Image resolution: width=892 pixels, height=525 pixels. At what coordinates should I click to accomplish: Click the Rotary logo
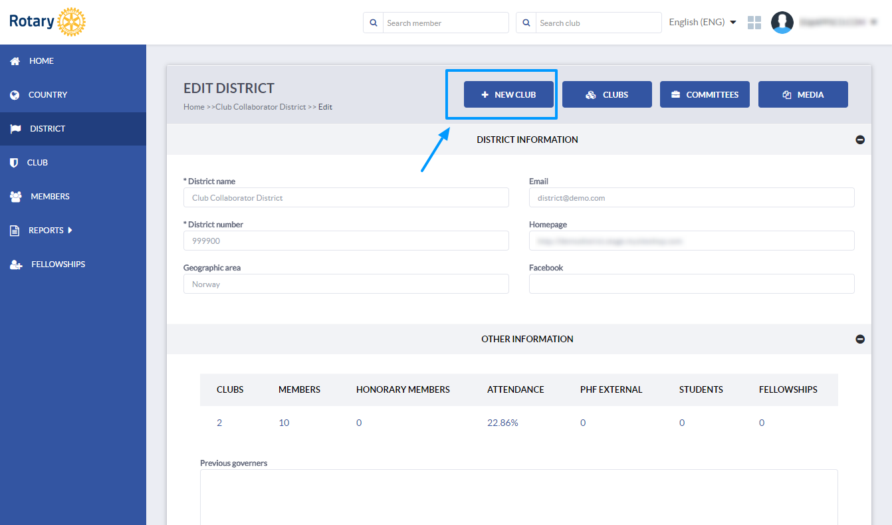pyautogui.click(x=47, y=22)
